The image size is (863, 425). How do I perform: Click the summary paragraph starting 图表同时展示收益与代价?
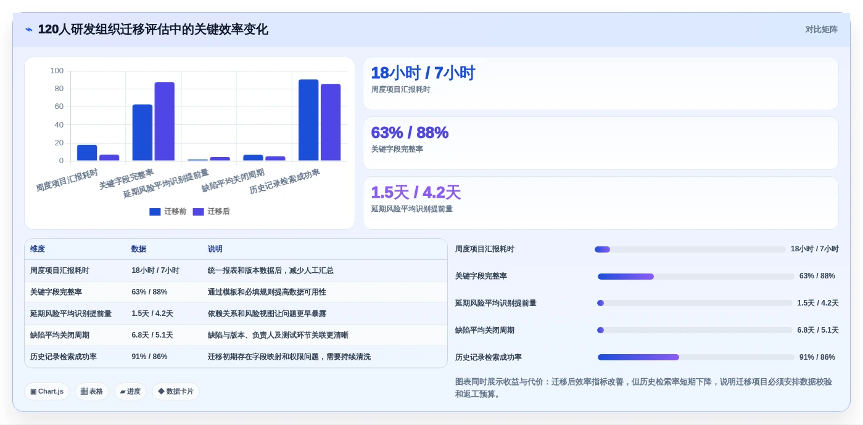click(643, 388)
